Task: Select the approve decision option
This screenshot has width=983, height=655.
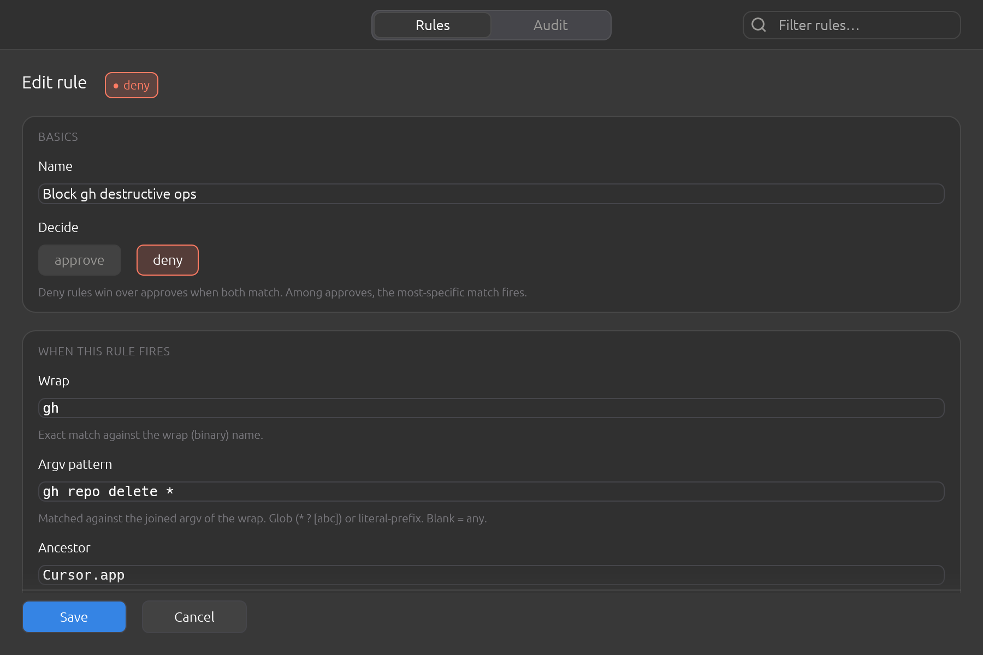Action: tap(80, 260)
